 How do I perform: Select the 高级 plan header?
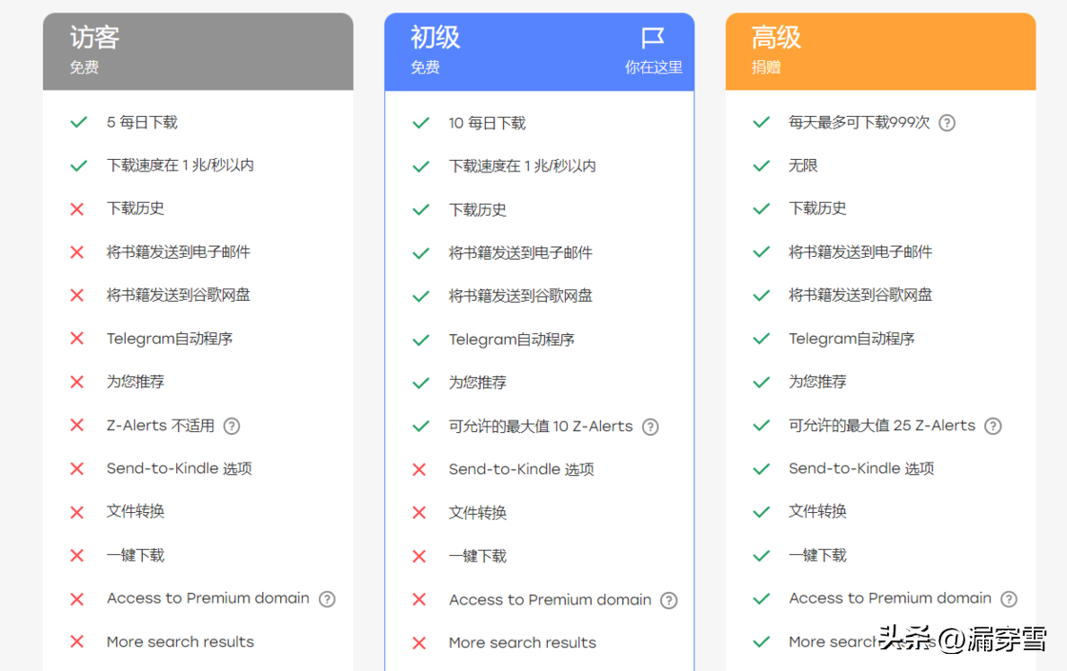click(880, 51)
